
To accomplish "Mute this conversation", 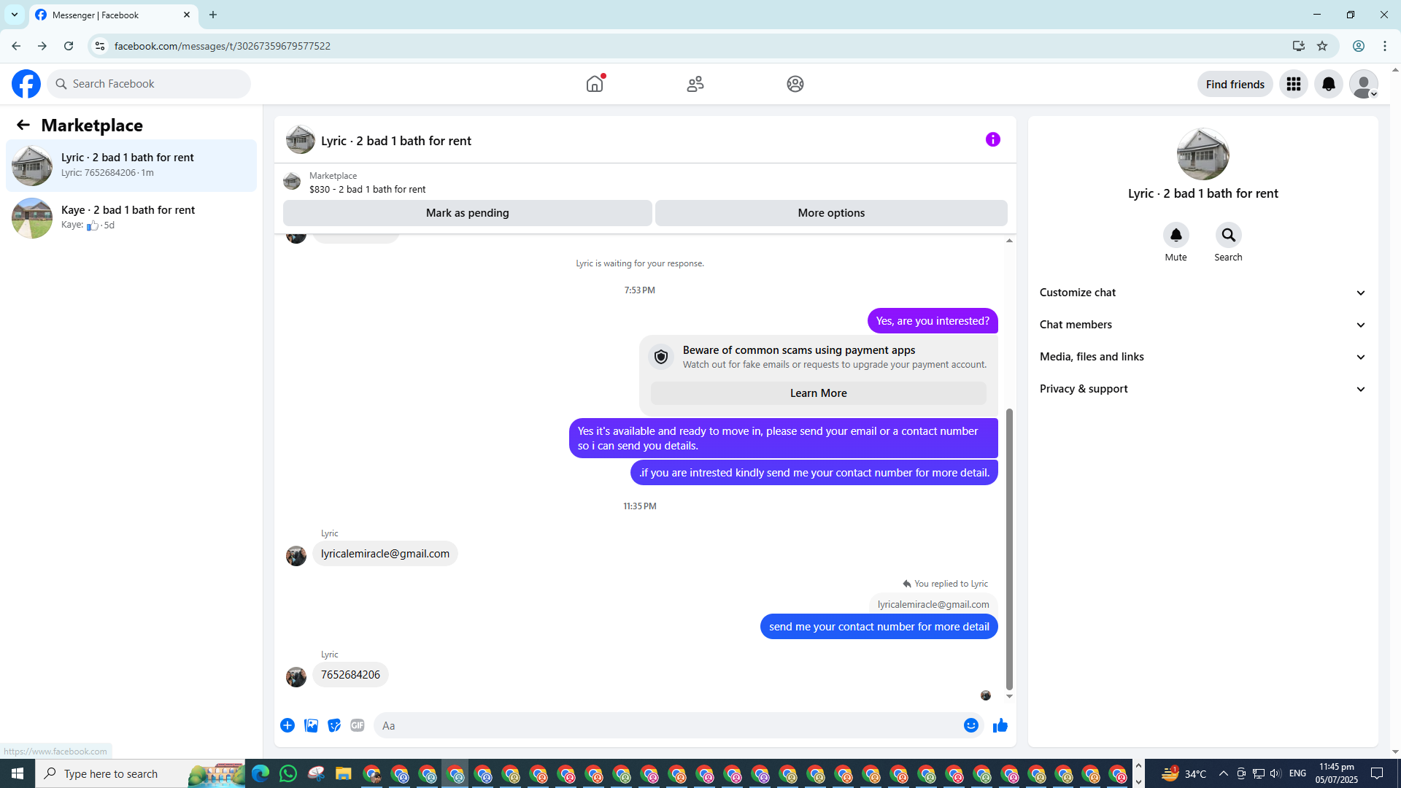I will pos(1176,236).
